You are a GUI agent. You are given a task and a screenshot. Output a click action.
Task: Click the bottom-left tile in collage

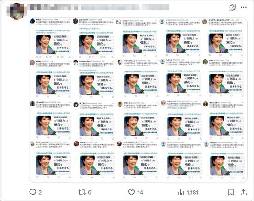point(51,160)
